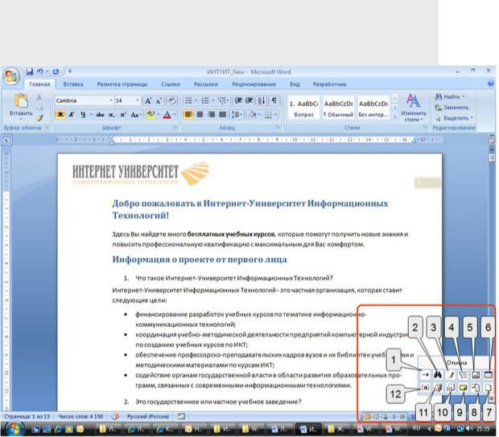Viewport: 499px width, 437px height.
Task: Open the multilevel list dropdown
Action: 227,100
